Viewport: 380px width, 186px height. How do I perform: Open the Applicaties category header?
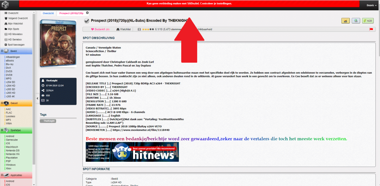[16, 175]
